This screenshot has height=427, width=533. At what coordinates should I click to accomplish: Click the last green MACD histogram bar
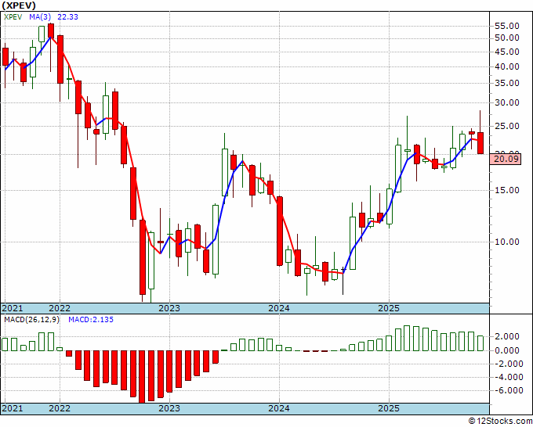(x=480, y=343)
